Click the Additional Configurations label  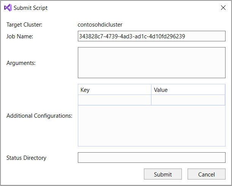39,115
